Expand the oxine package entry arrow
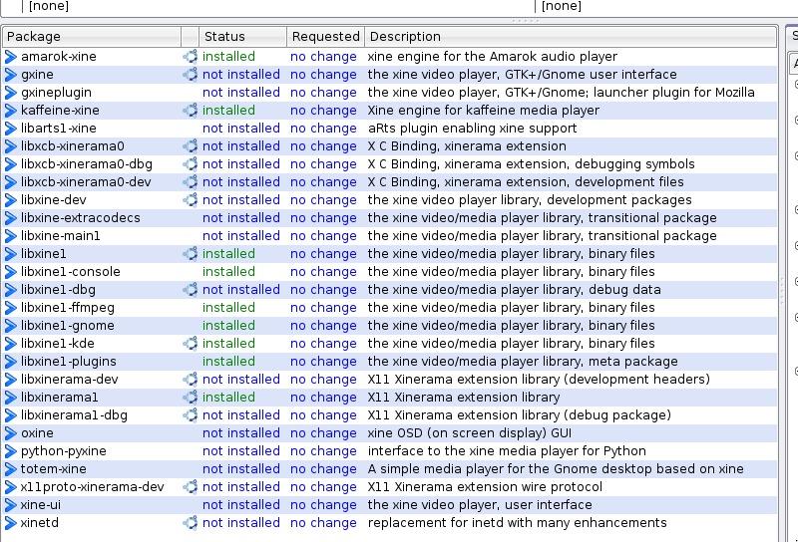Viewport: 798px width, 542px height. tap(11, 433)
